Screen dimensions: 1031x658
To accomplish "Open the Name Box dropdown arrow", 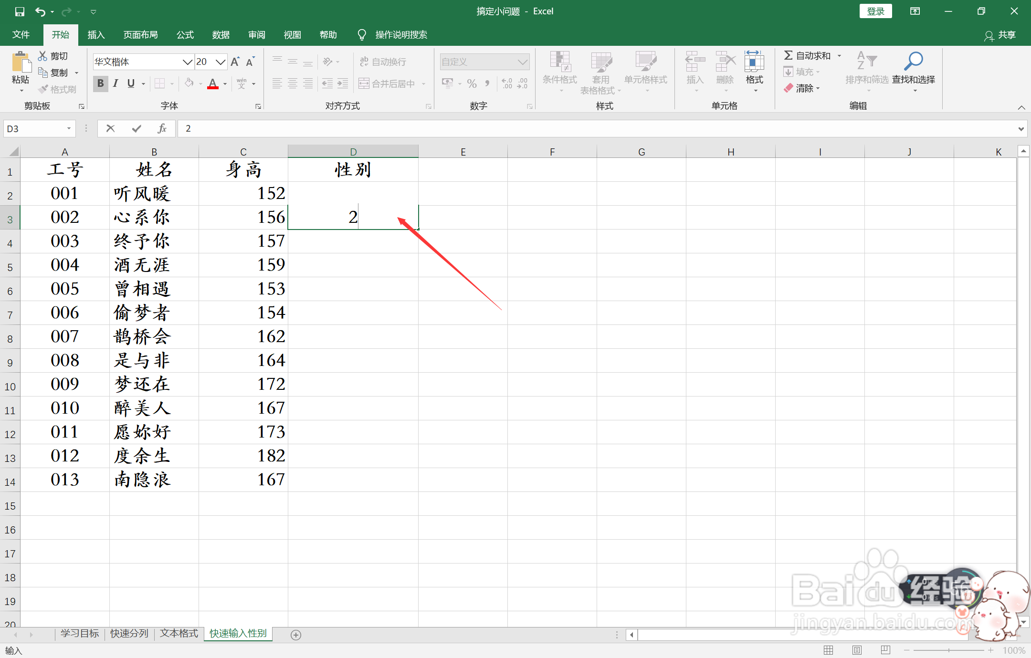I will tap(69, 128).
